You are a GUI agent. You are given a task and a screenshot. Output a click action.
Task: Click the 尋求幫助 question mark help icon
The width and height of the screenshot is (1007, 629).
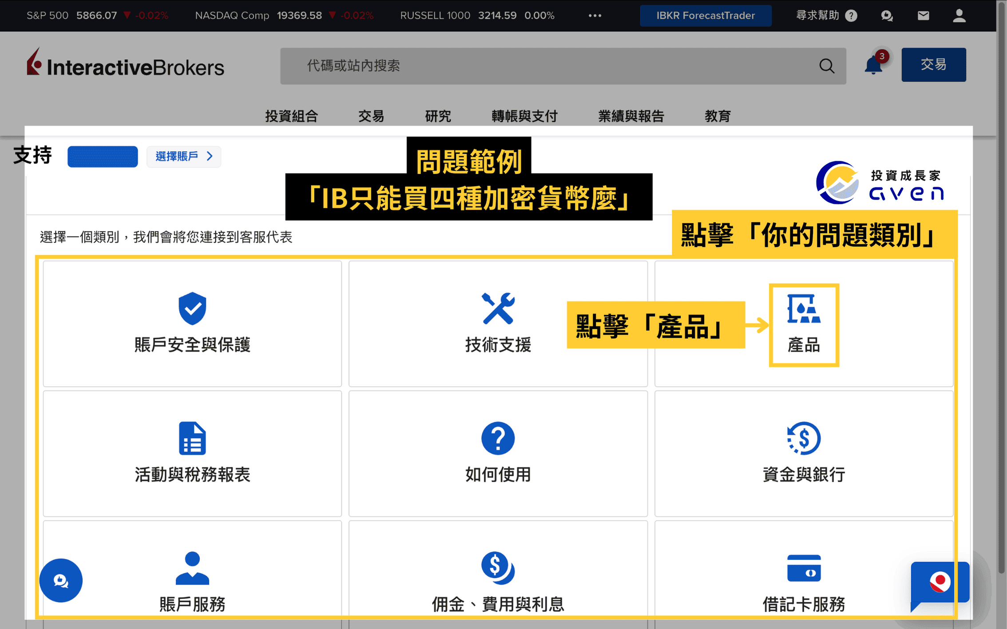coord(851,16)
